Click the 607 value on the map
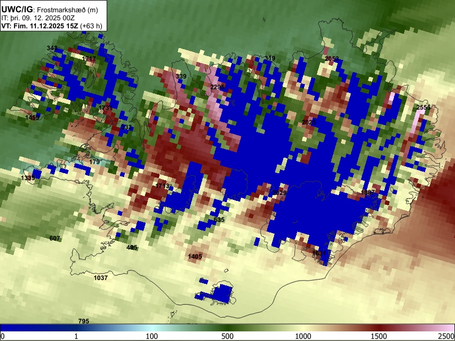Image resolution: width=455 pixels, height=341 pixels. (x=55, y=238)
